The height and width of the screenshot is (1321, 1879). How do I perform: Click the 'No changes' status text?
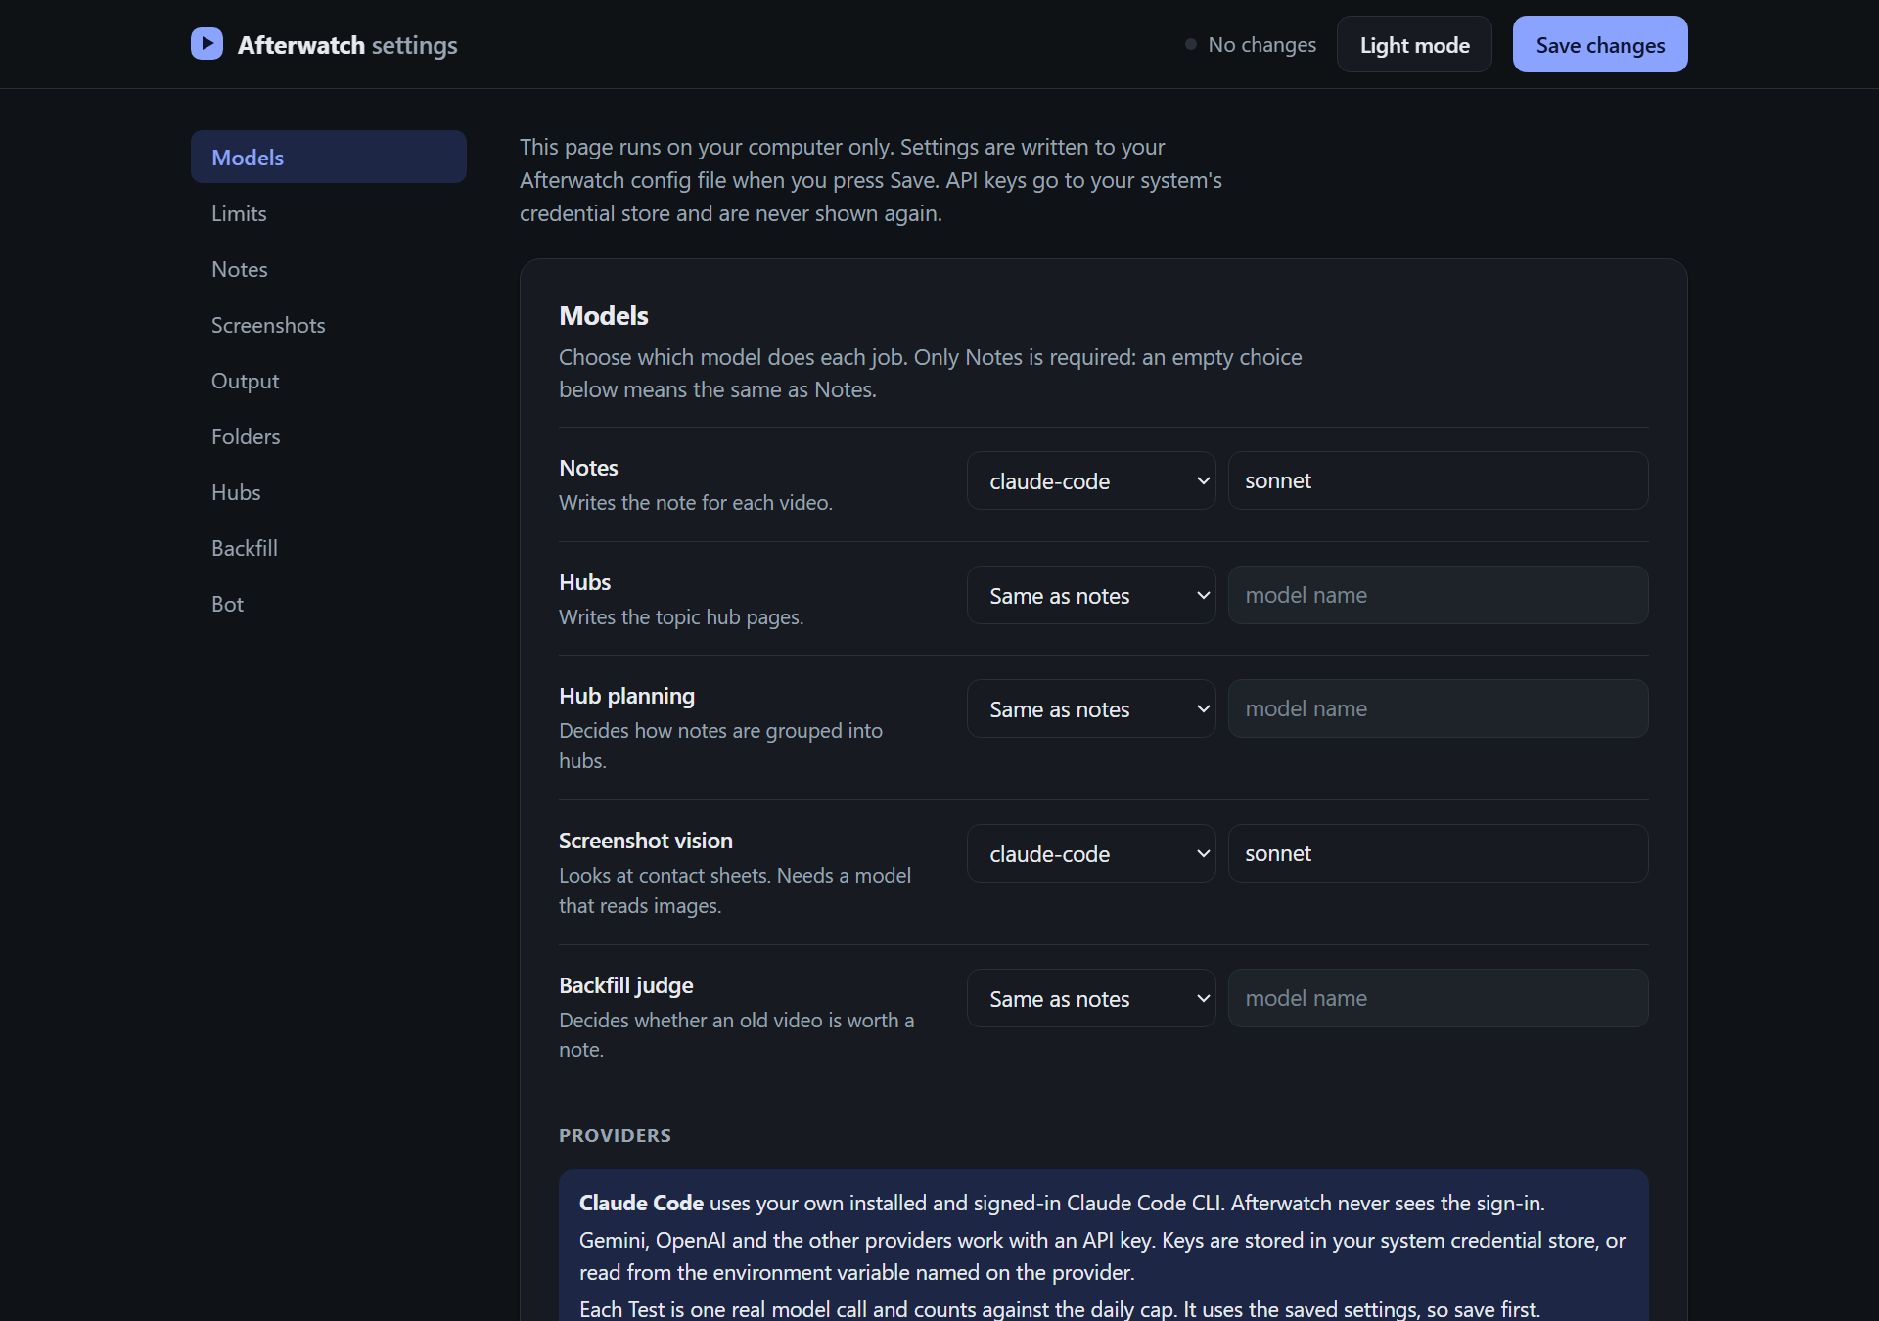pos(1261,44)
